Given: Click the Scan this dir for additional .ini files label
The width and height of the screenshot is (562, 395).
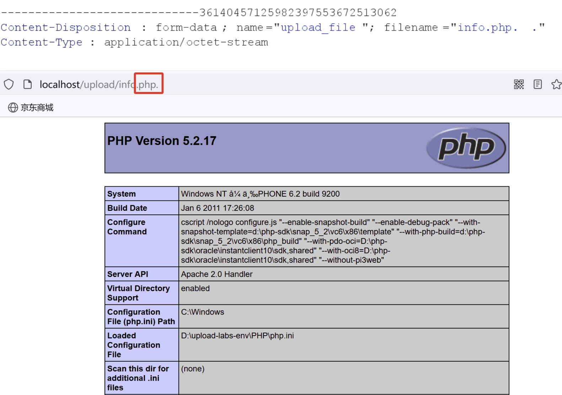Looking at the screenshot, I should click(138, 378).
